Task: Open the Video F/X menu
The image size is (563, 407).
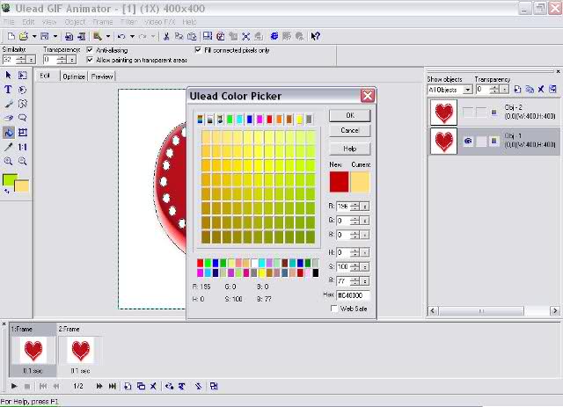Action: pos(159,22)
